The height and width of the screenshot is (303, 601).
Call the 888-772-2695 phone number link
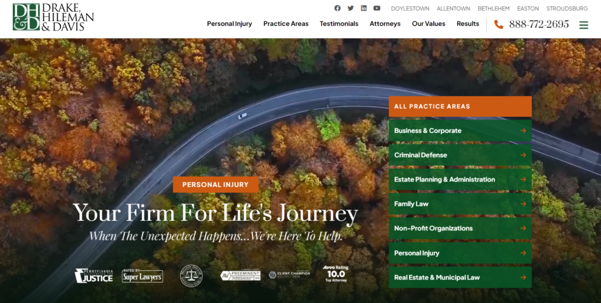point(539,25)
